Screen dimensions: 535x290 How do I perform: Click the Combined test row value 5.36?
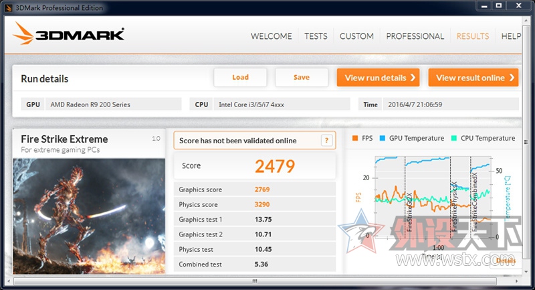[261, 265]
